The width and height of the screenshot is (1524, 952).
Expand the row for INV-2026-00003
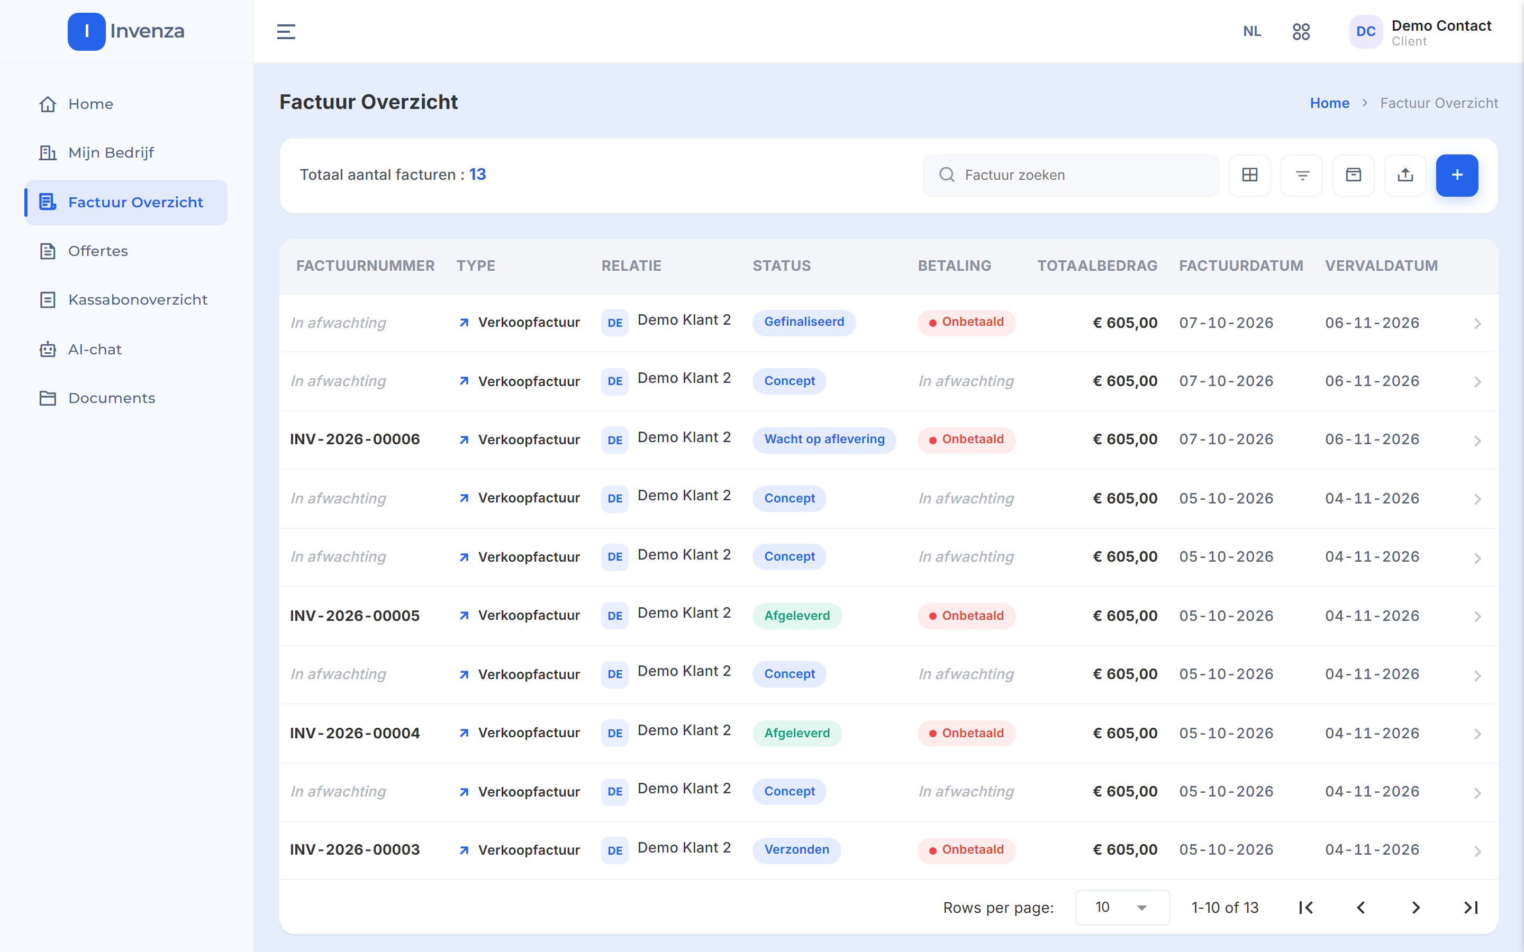pos(1477,852)
